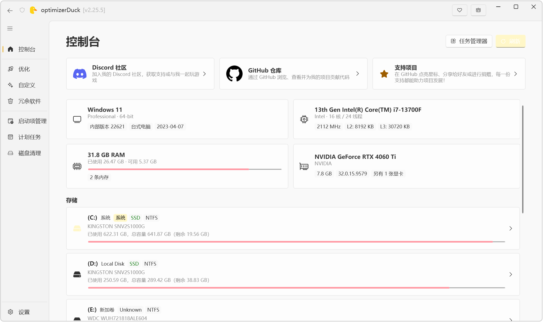Expand the D: Local Disk chevron
Image resolution: width=543 pixels, height=322 pixels.
[511, 274]
